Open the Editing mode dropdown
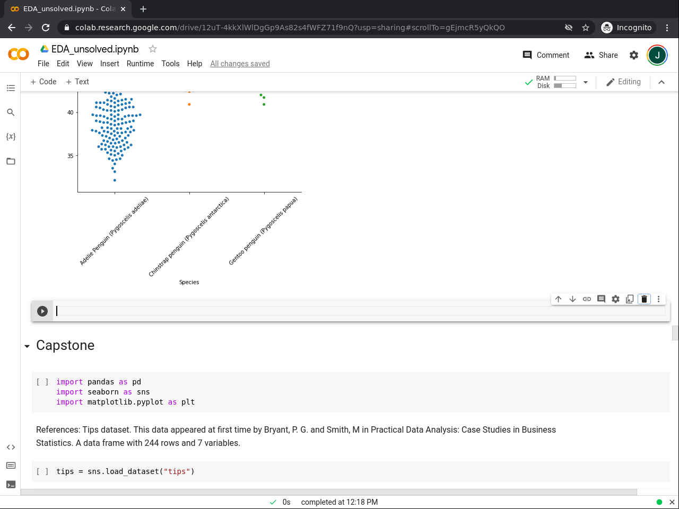This screenshot has width=679, height=509. pos(623,82)
